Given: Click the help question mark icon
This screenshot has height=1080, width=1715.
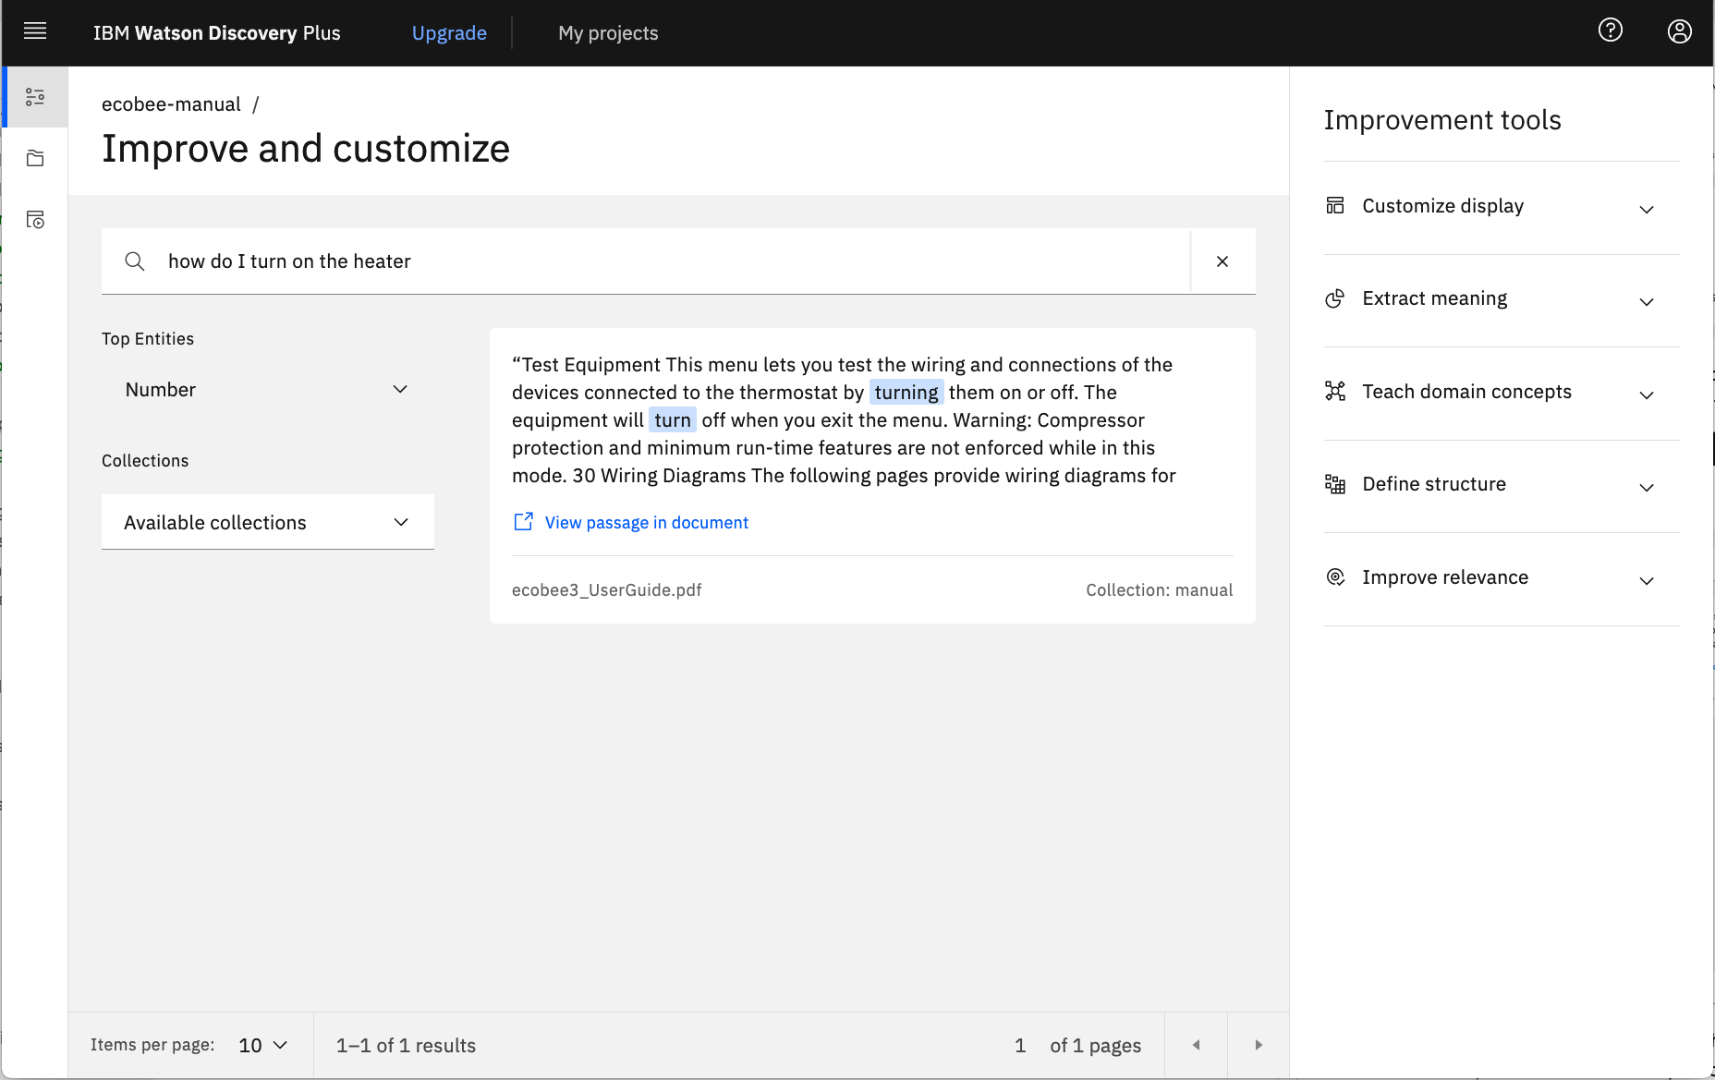Looking at the screenshot, I should pos(1610,31).
